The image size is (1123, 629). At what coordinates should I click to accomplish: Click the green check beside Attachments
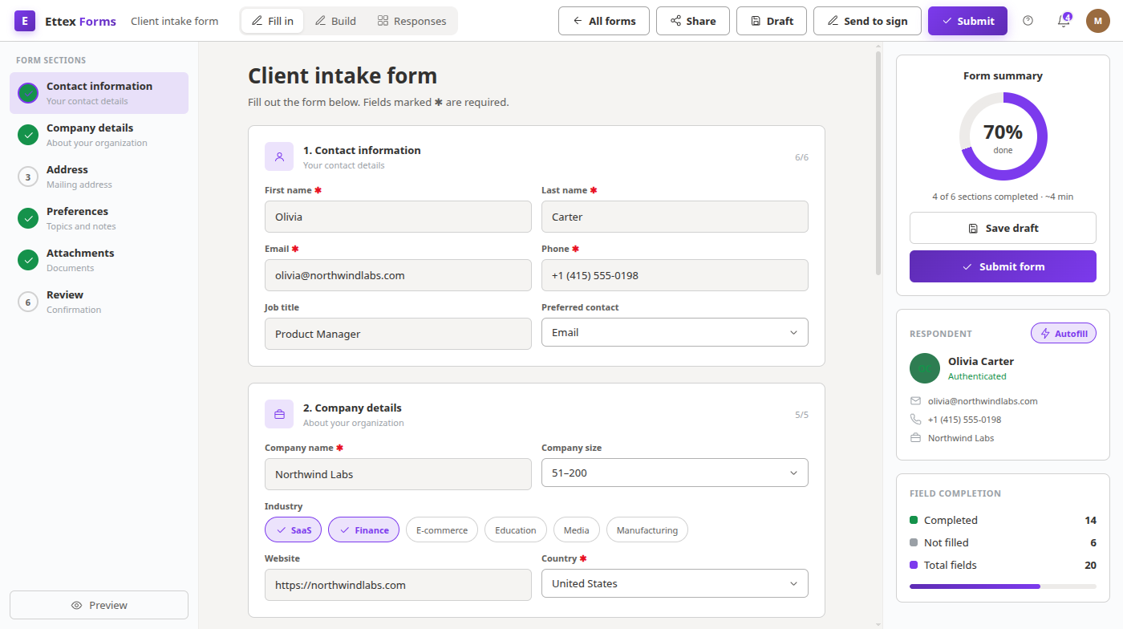click(28, 260)
